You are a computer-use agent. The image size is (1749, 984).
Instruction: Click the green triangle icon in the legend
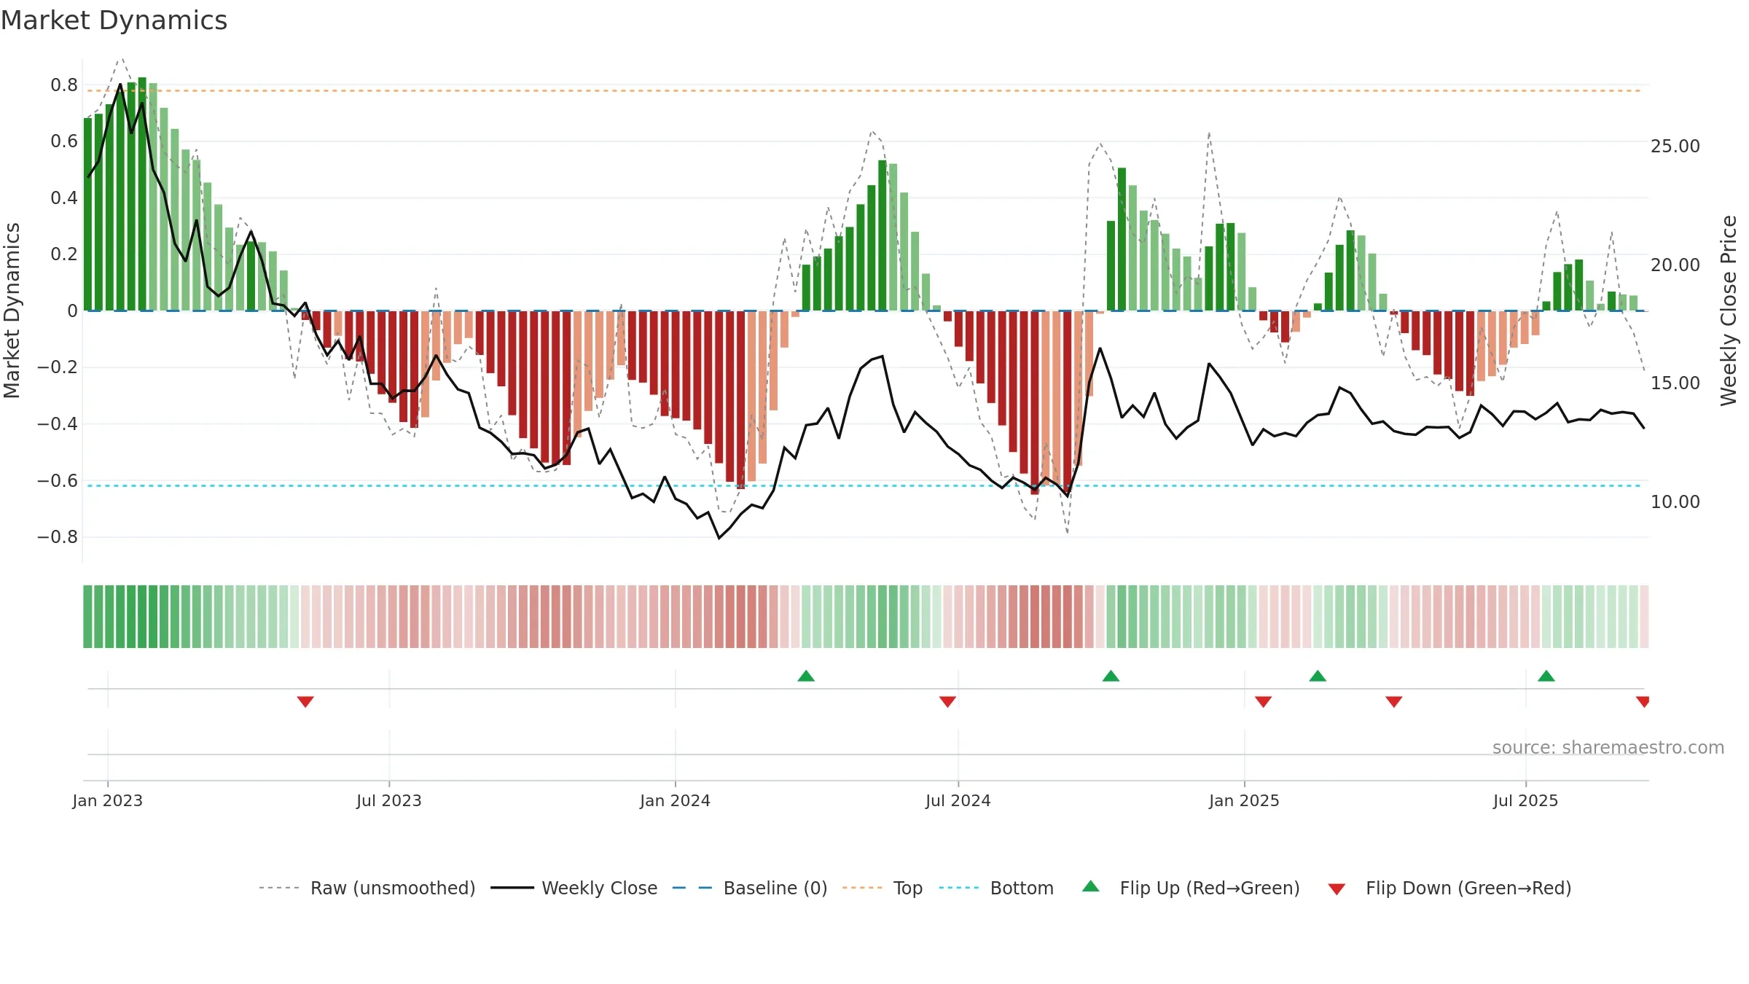[x=1091, y=886]
